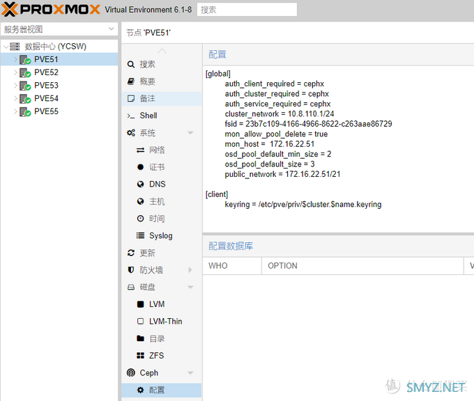Click the 证书 certificate icon
The height and width of the screenshot is (401, 474).
click(x=141, y=167)
